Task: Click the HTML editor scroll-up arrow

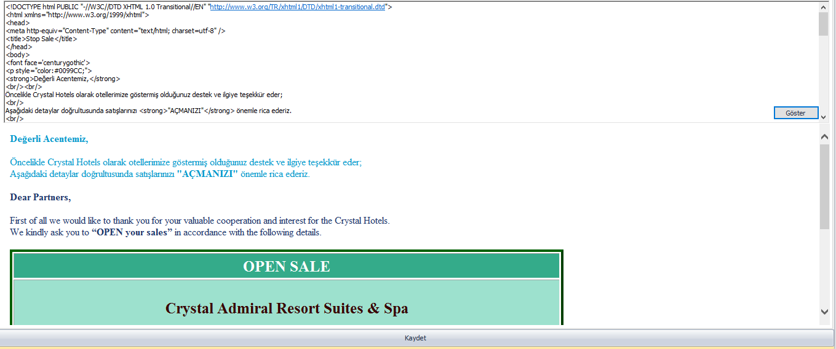Action: click(824, 7)
